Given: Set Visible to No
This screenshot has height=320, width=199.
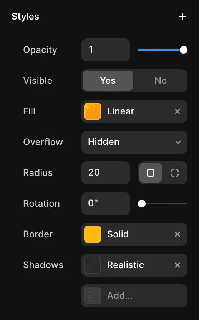Looking at the screenshot, I should coord(161,81).
